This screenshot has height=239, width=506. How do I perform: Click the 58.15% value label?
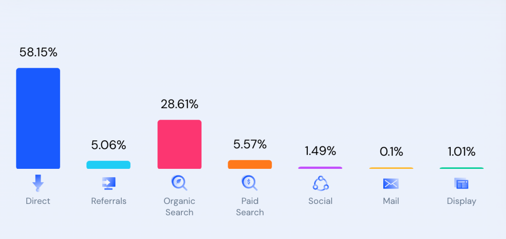pos(38,52)
